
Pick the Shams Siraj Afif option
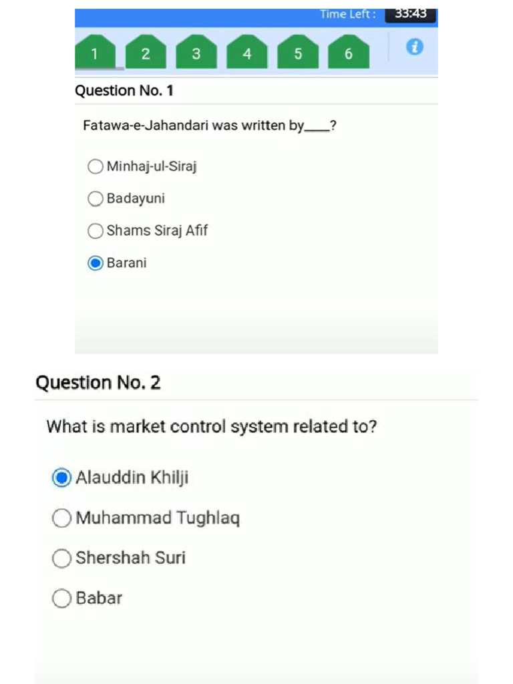click(x=96, y=230)
